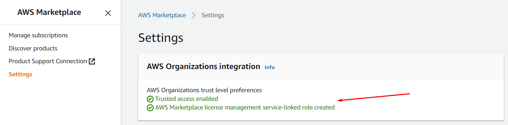The width and height of the screenshot is (508, 125).
Task: Click the green check icon beside Trusted access enabled
Action: (x=150, y=99)
